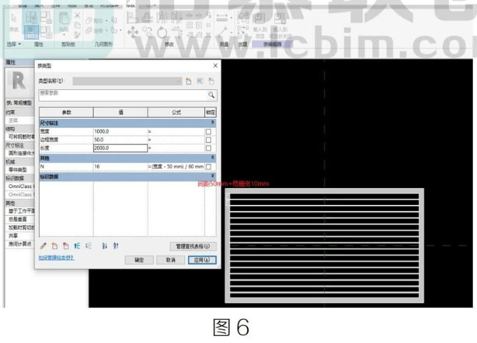Click the 主体 row in the Properties palette
The width and height of the screenshot is (477, 343).
coord(20,121)
